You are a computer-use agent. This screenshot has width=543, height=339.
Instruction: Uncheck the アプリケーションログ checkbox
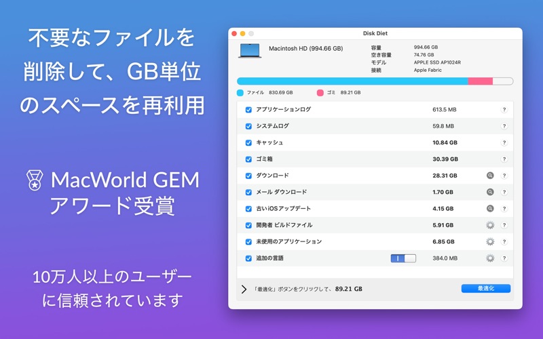pos(248,110)
